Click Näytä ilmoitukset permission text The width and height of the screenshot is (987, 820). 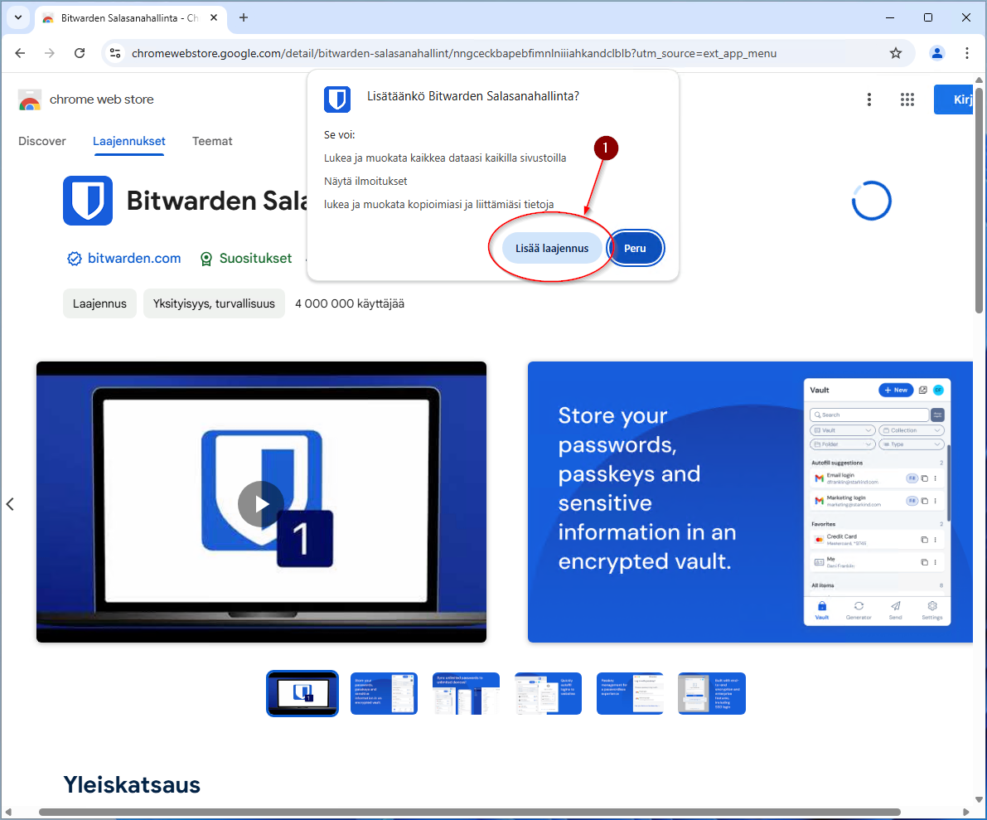coord(365,182)
